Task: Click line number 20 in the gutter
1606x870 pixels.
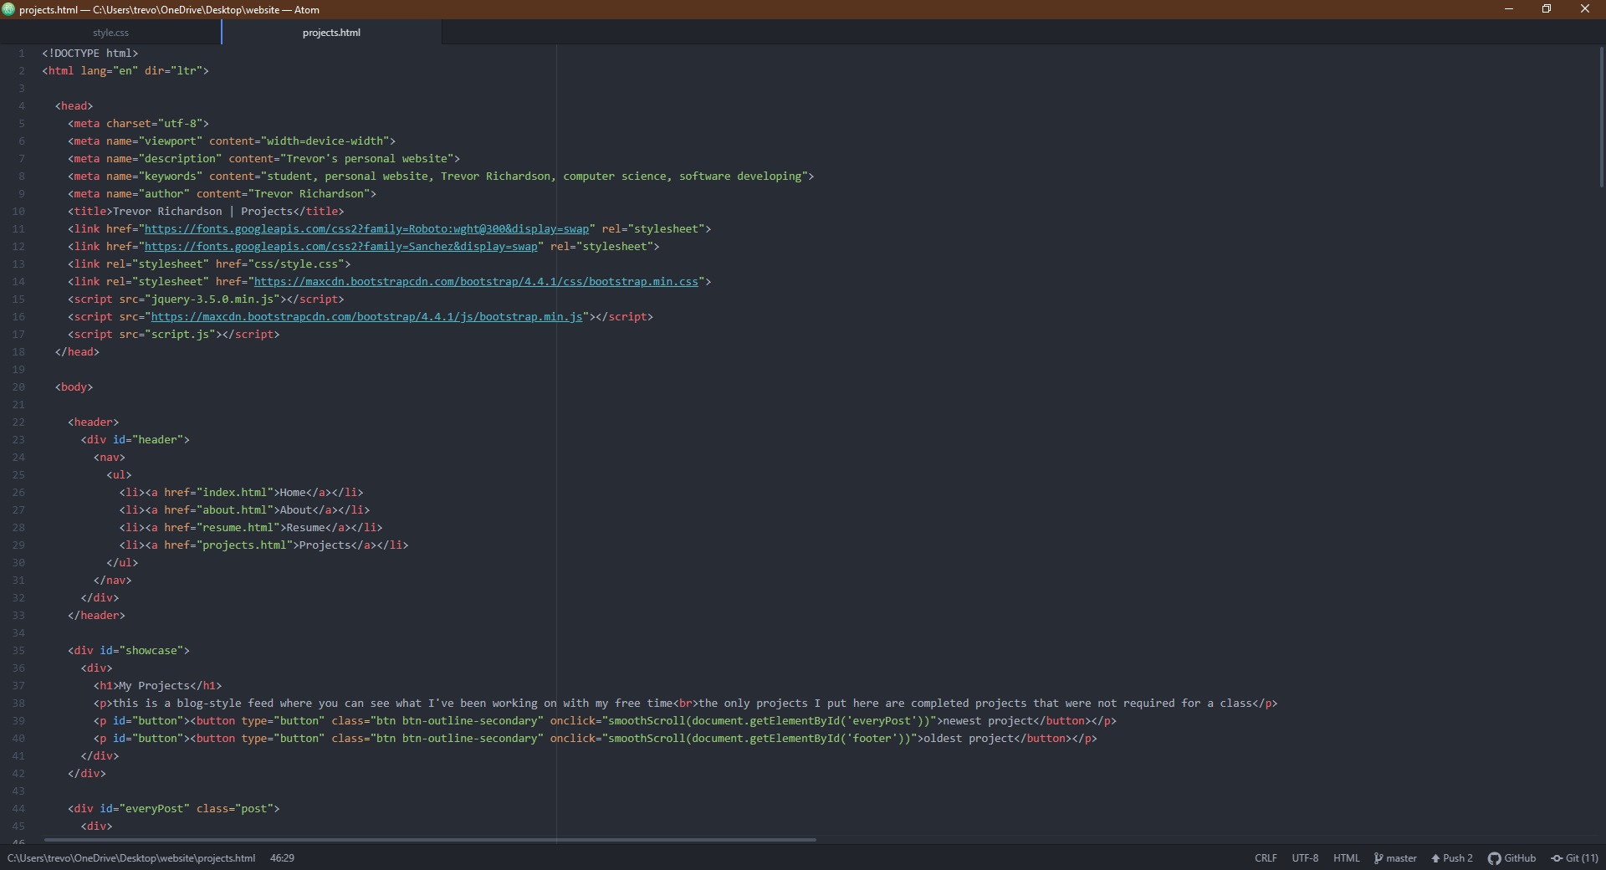Action: click(18, 387)
